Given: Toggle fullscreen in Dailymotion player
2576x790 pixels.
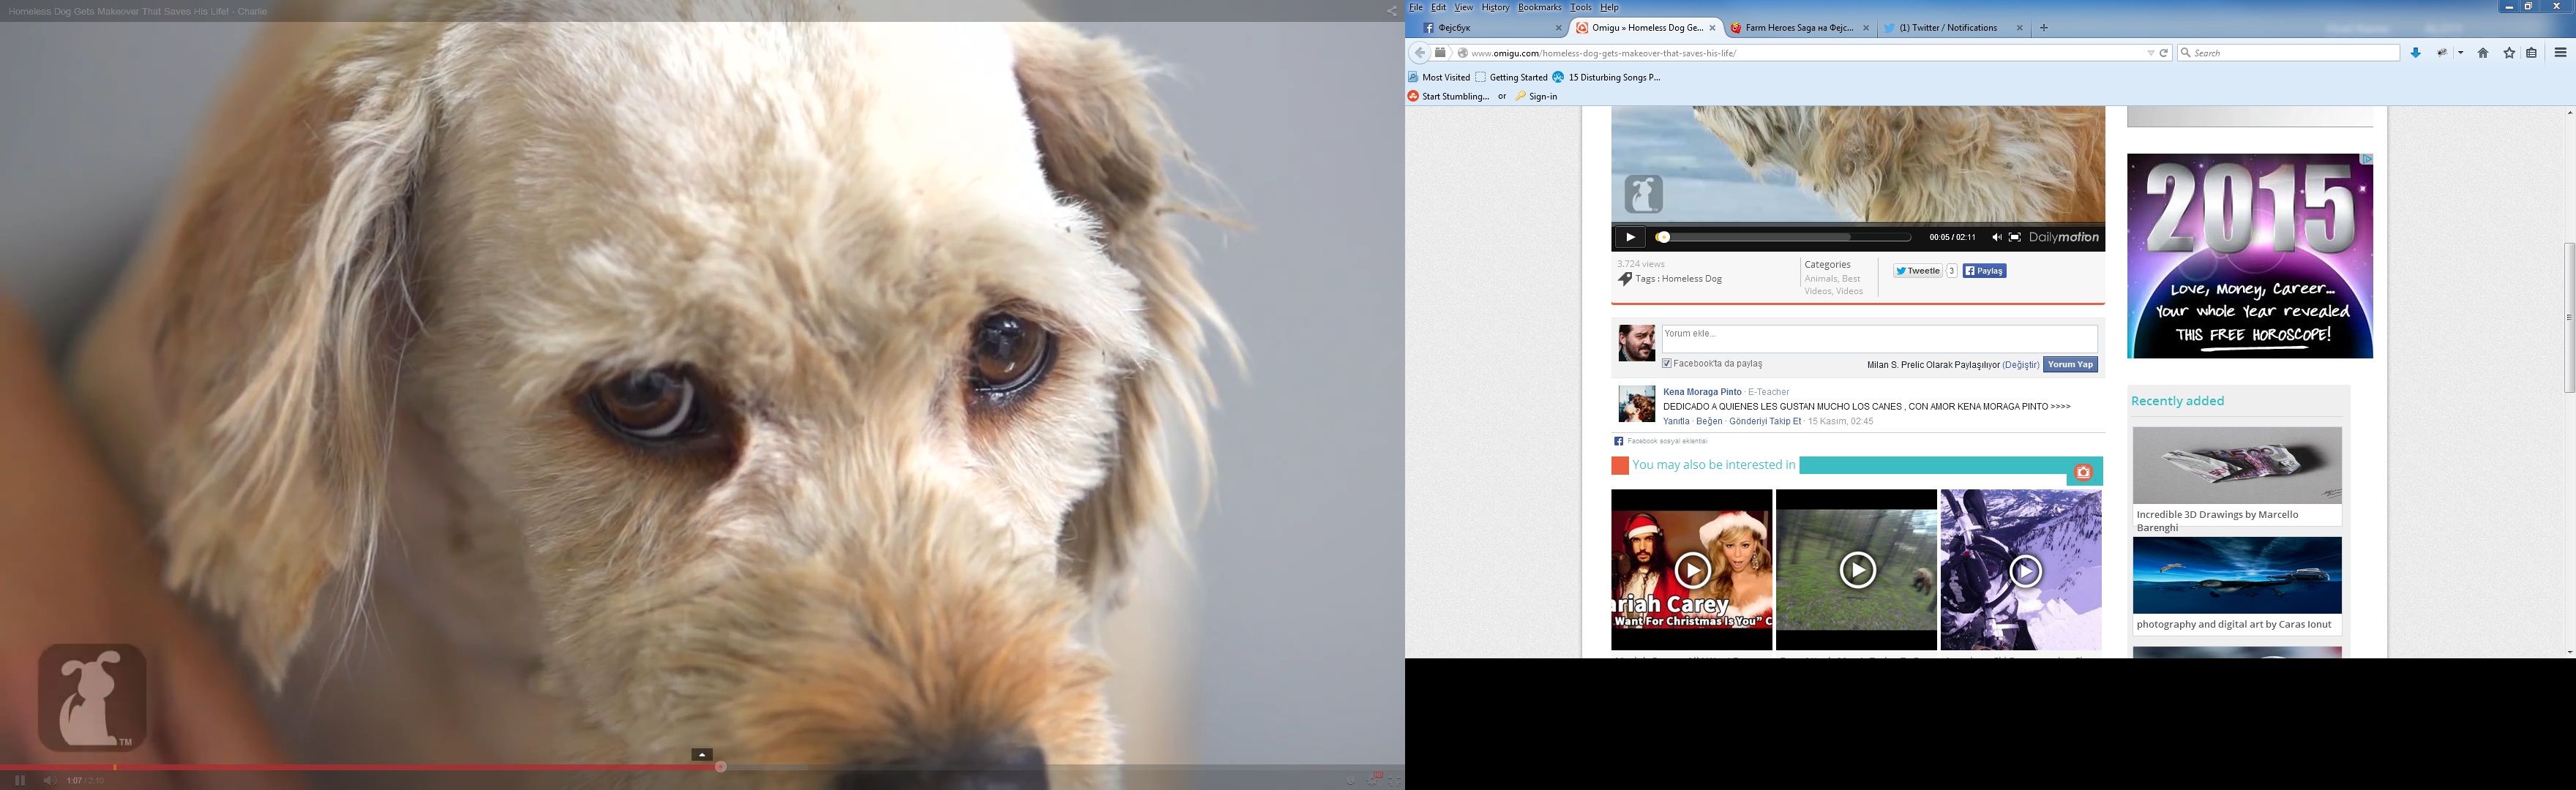Looking at the screenshot, I should click(2015, 237).
